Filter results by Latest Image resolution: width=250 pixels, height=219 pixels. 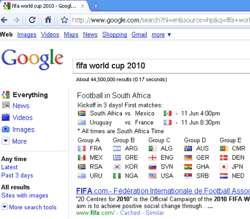(9, 167)
